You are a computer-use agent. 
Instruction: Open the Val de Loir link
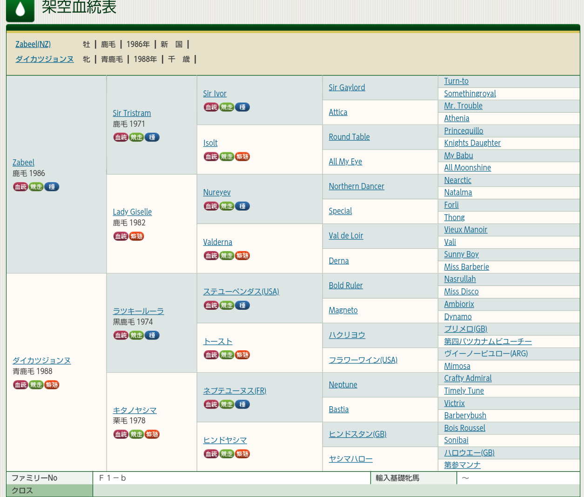coord(346,236)
